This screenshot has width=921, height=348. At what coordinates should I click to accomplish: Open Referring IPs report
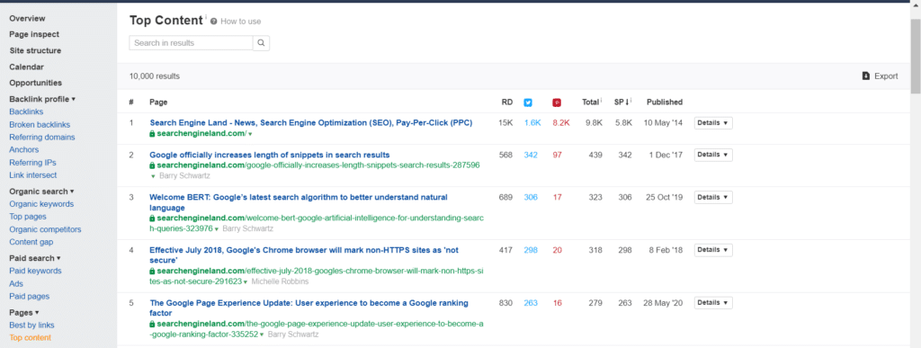pyautogui.click(x=33, y=163)
